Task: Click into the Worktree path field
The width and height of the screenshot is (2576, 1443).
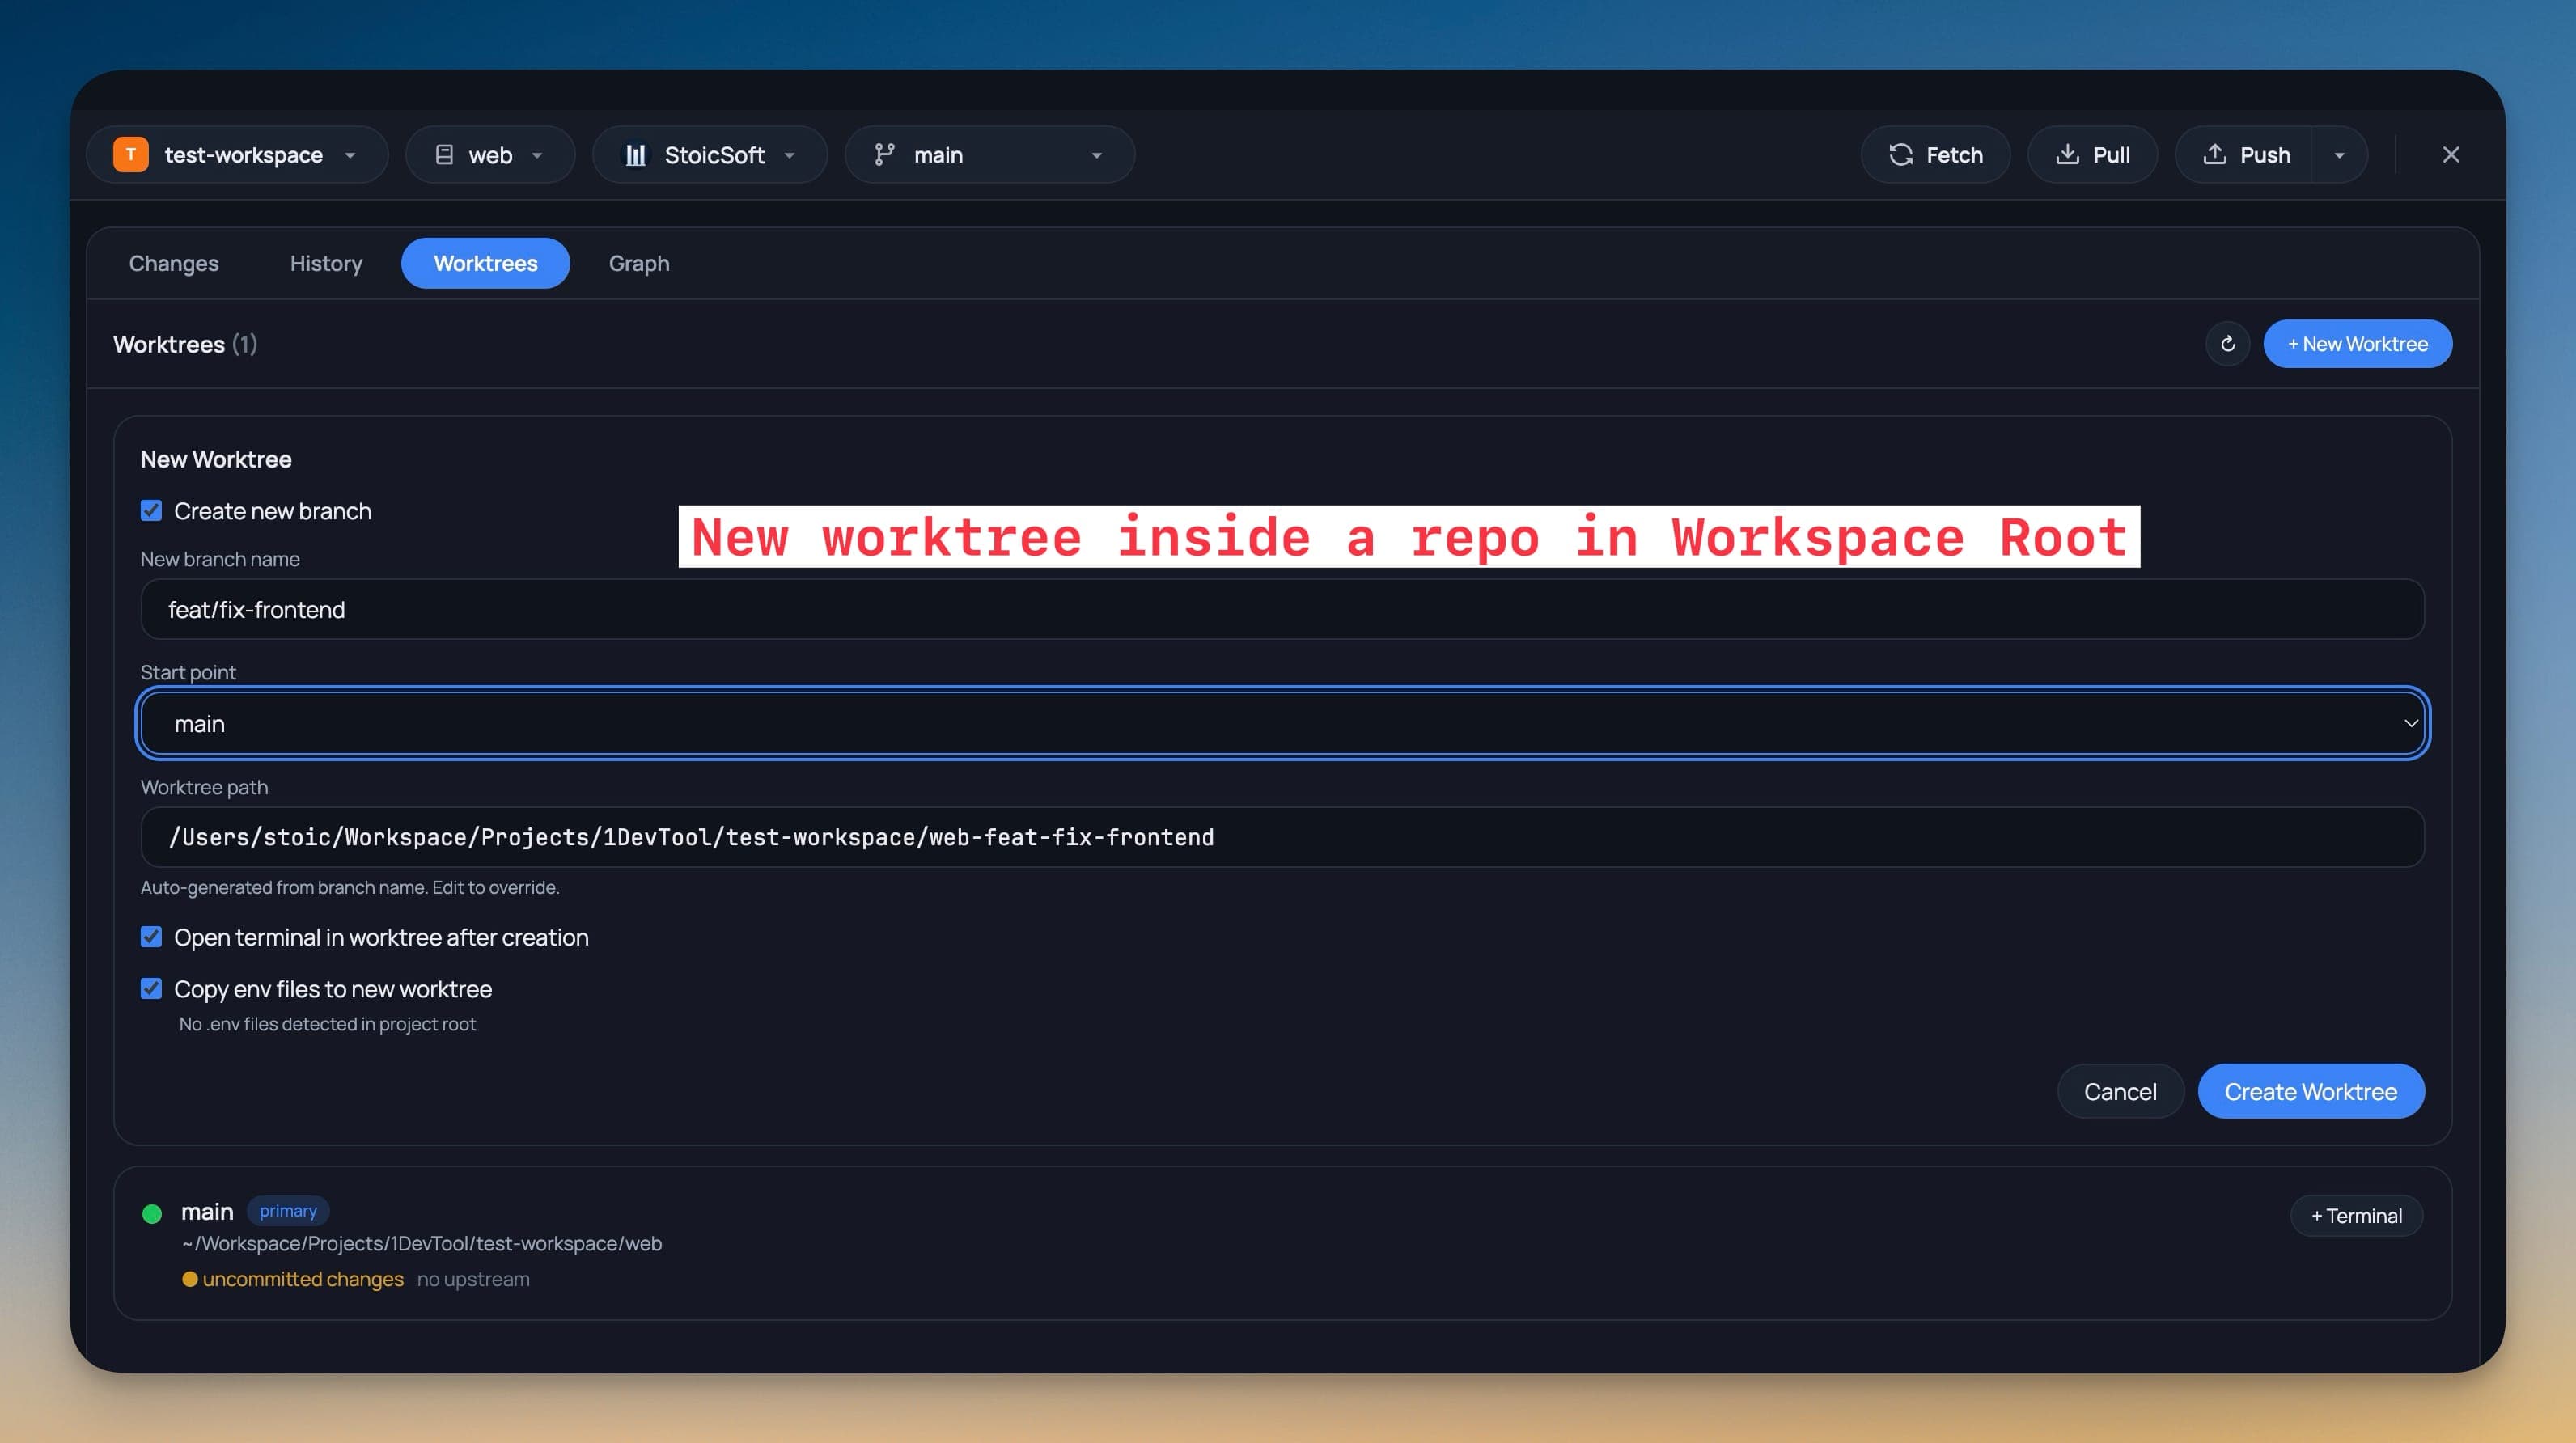Action: click(1283, 837)
